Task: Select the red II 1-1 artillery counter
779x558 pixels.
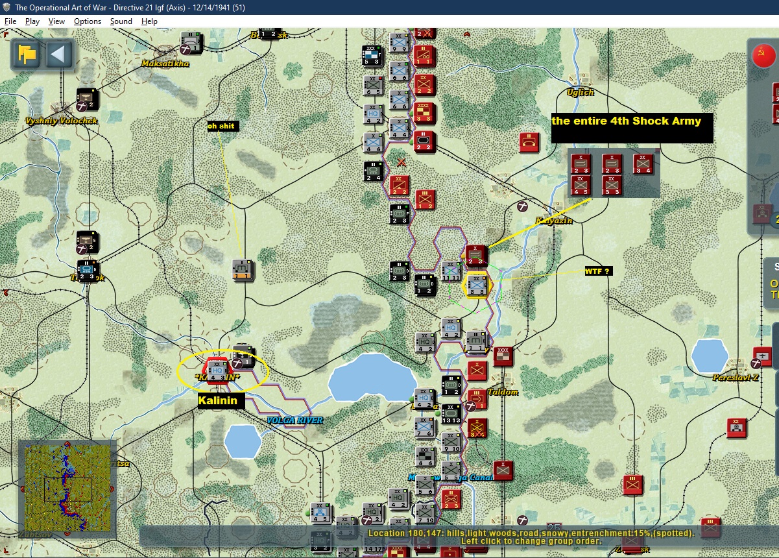Action: (x=425, y=56)
